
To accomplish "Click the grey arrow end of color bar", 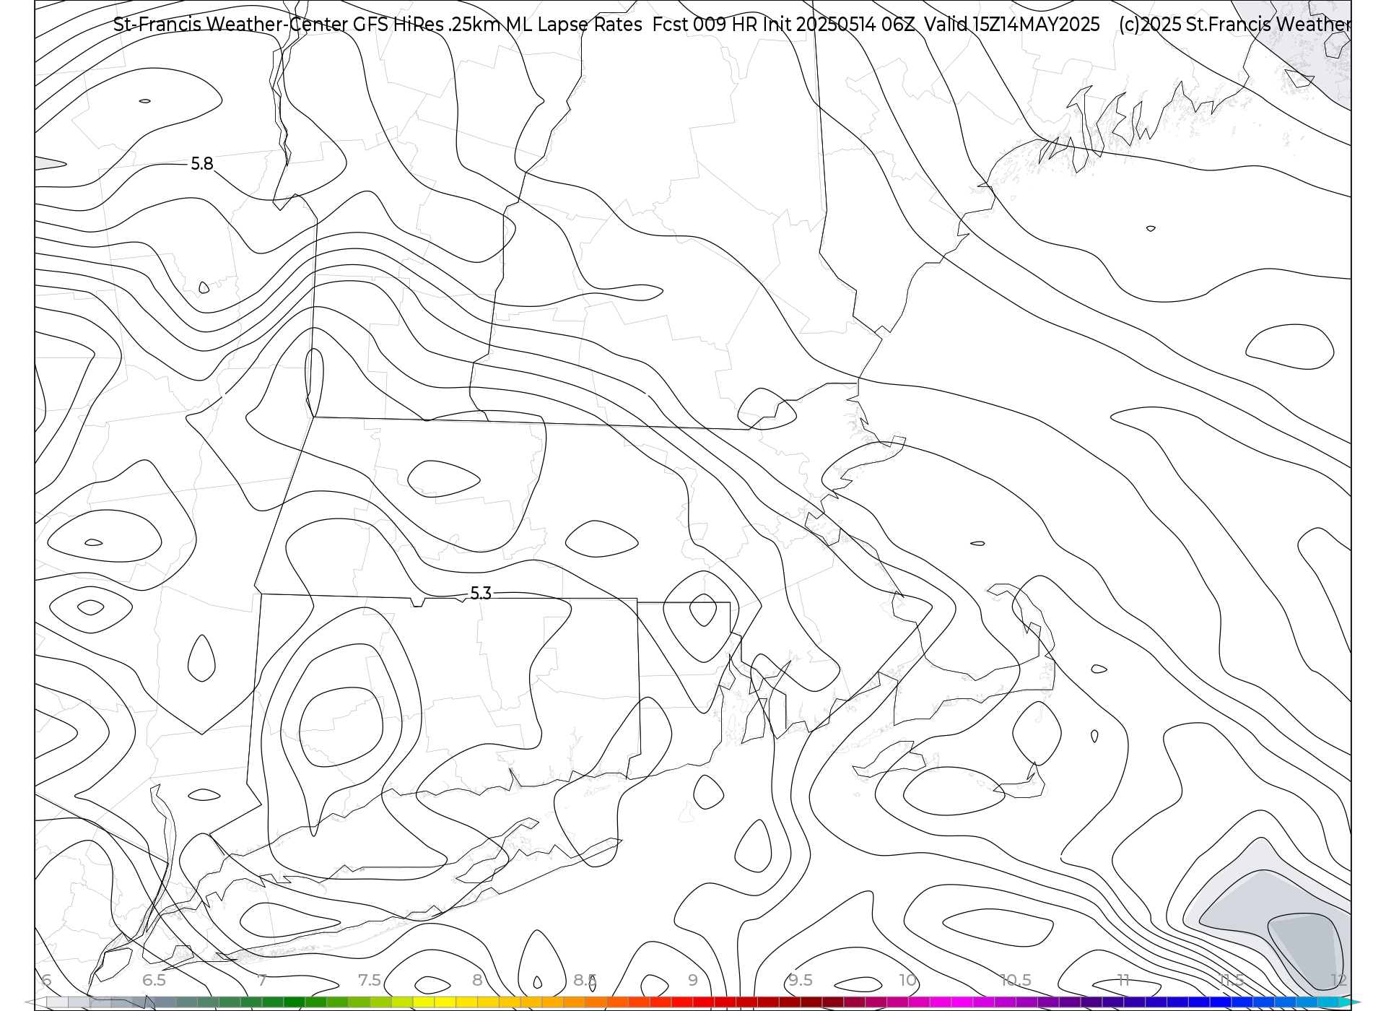I will pos(35,1002).
